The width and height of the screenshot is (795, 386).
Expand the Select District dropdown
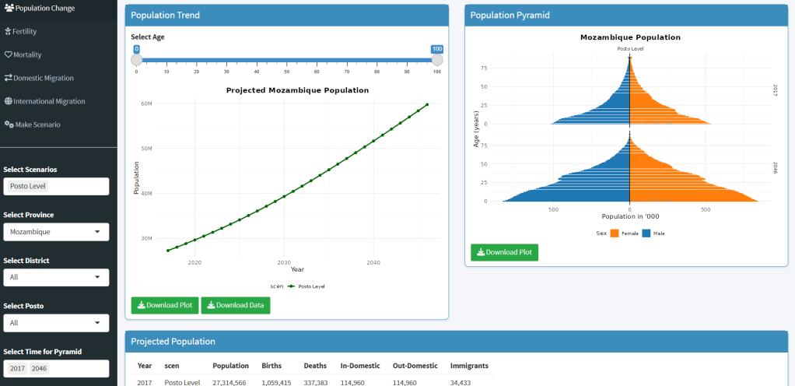tap(55, 277)
